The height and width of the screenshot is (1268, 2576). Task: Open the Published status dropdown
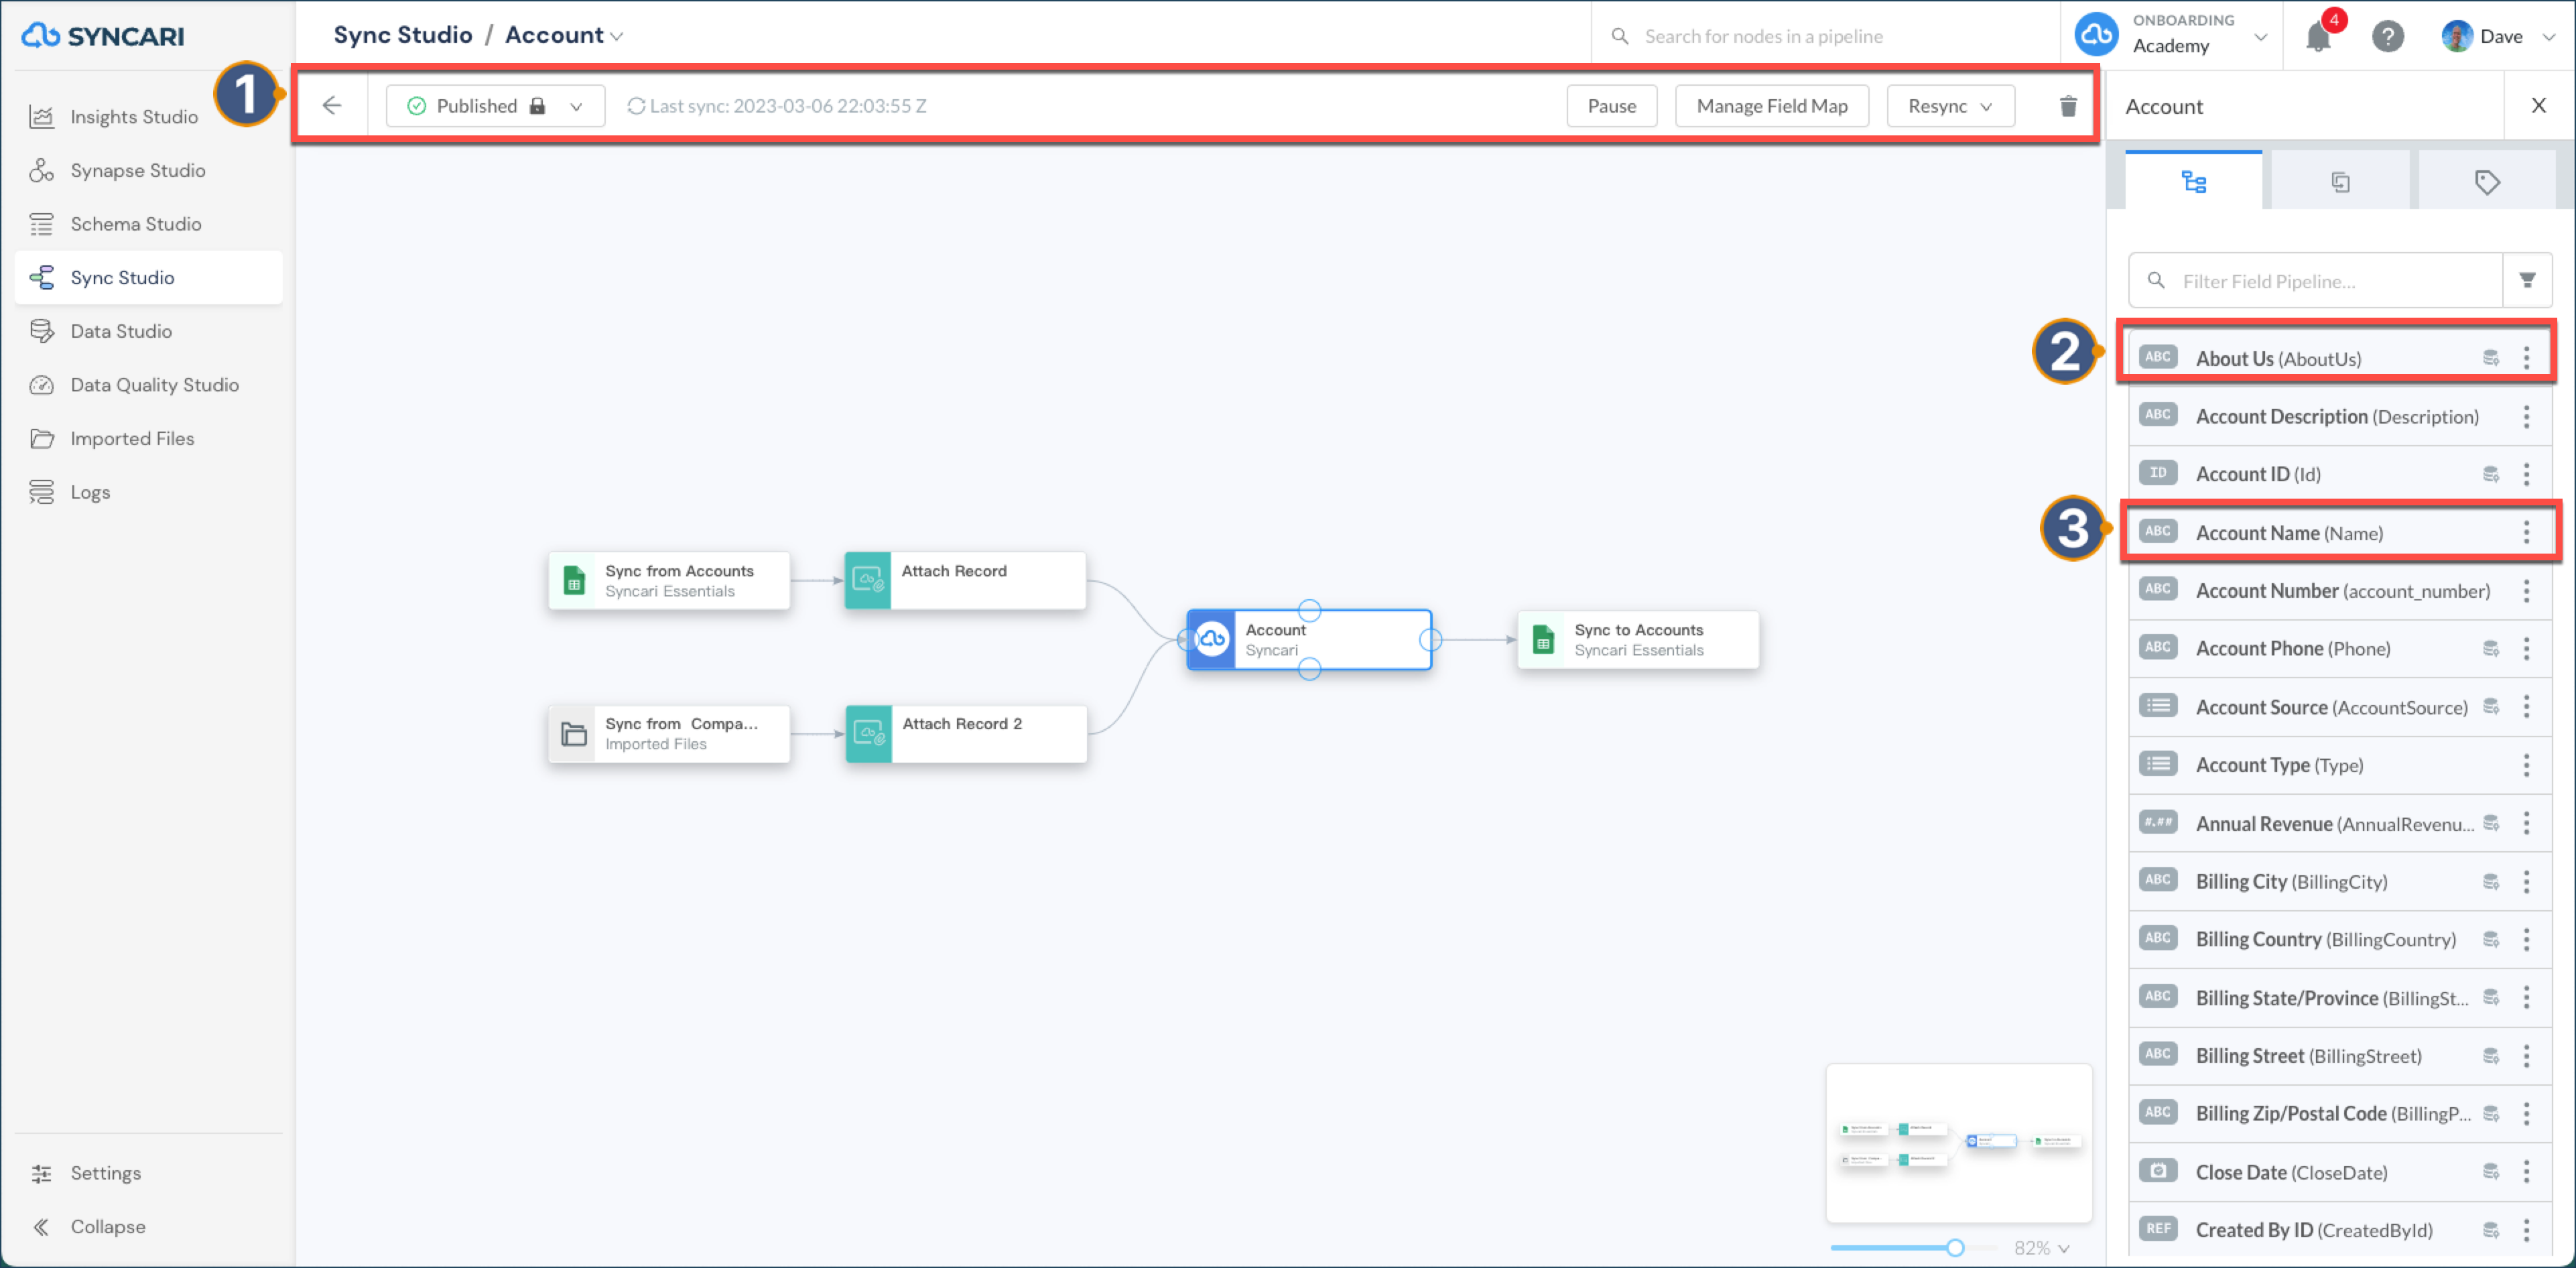click(x=495, y=105)
